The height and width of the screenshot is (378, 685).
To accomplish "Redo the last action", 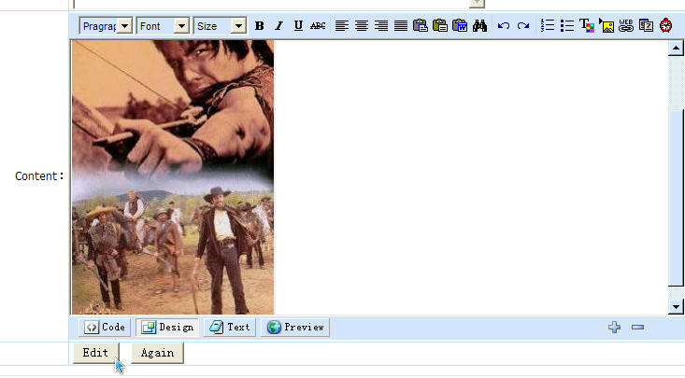I will [523, 26].
